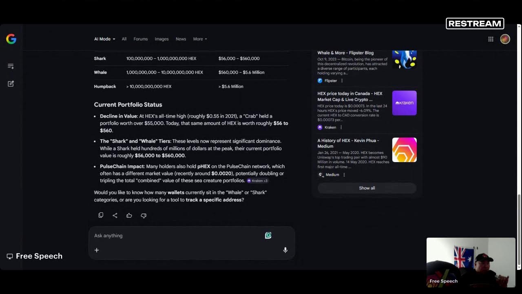522x294 pixels.
Task: Copy the AI response
Action: (x=101, y=215)
